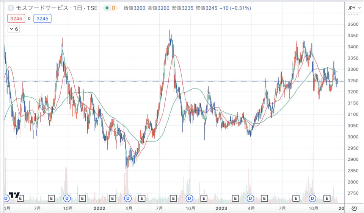Open earnings E marker for November 2022

204,198
